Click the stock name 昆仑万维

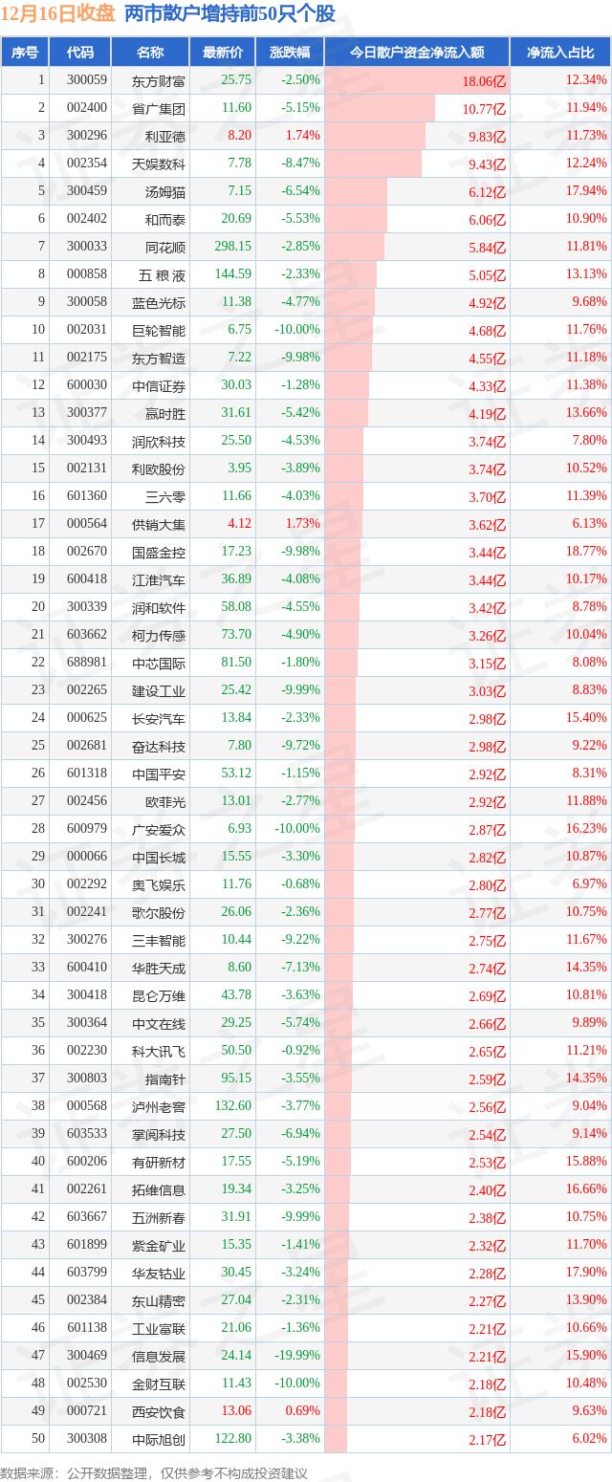tap(159, 995)
